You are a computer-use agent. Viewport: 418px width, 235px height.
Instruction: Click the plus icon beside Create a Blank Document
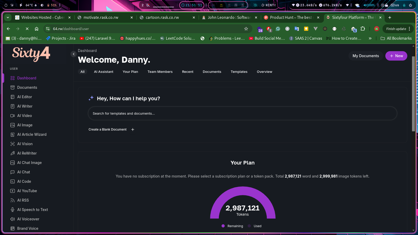coord(133,130)
